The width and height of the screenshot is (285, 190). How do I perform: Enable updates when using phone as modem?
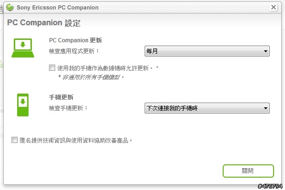pyautogui.click(x=52, y=68)
